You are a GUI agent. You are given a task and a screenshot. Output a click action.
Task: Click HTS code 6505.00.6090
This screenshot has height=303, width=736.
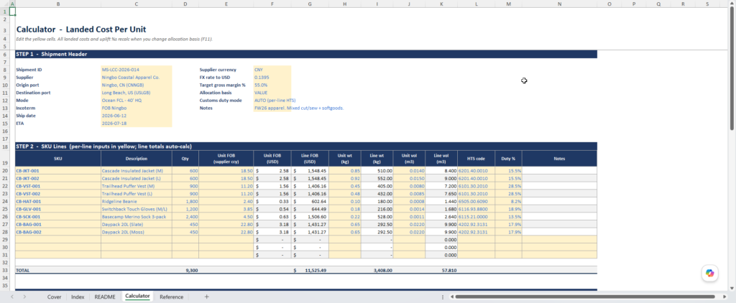tap(477, 202)
